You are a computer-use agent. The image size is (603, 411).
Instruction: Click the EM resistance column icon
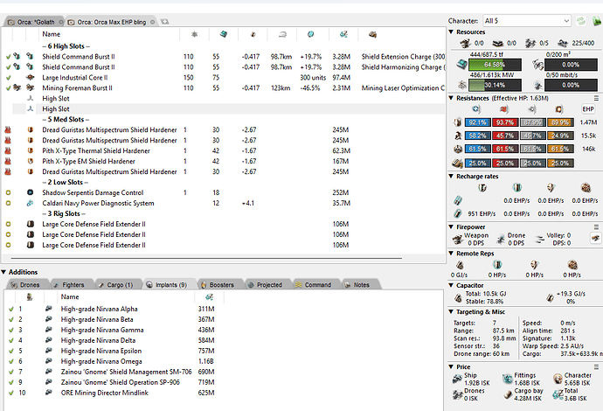[x=476, y=109]
